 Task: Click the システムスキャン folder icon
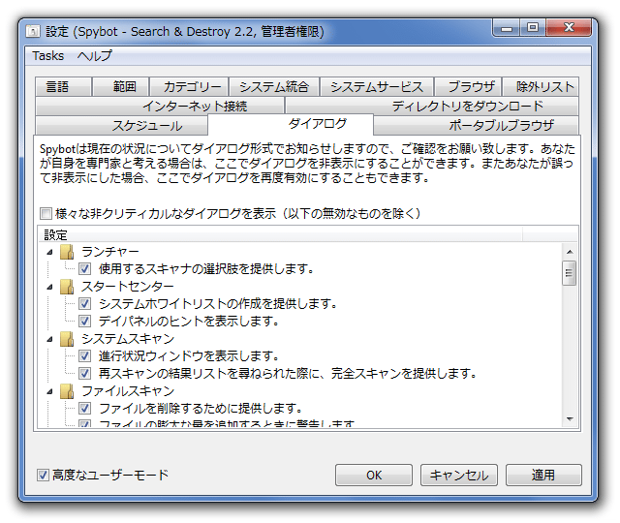tap(67, 339)
